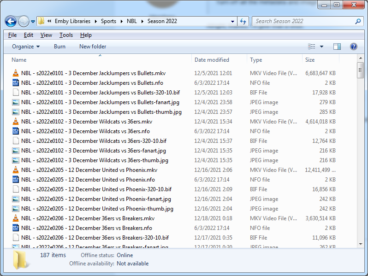Viewport: 368px width, 276px height.
Task: Select blank icon of 36ers vs Breakers-320-10.bif
Action: coord(16,238)
